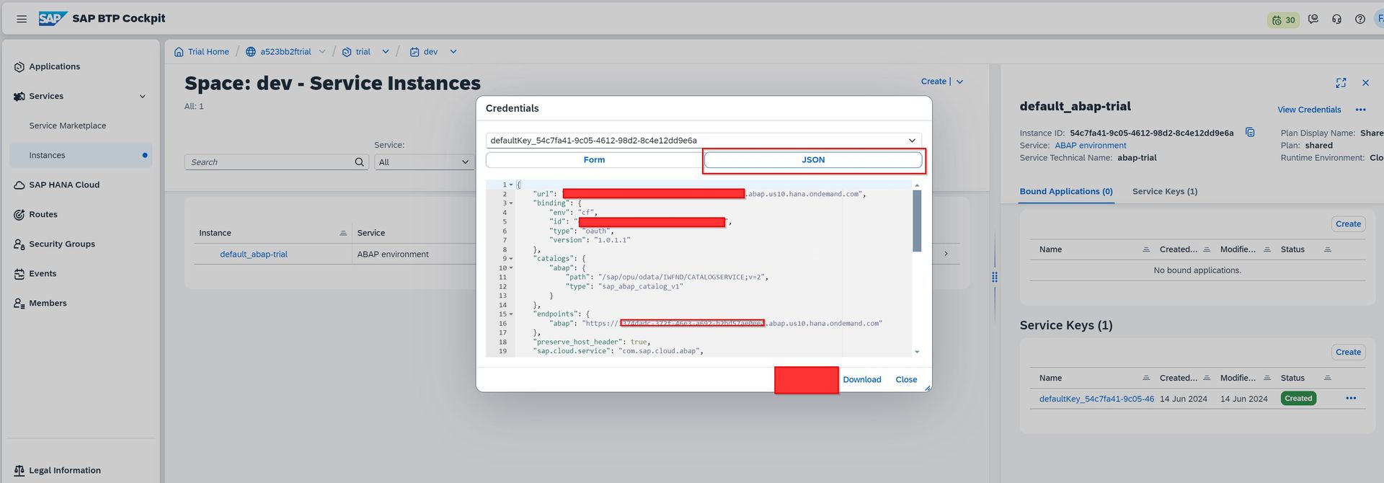
Task: Open the trial days remaining badge showing 30
Action: pyautogui.click(x=1283, y=19)
